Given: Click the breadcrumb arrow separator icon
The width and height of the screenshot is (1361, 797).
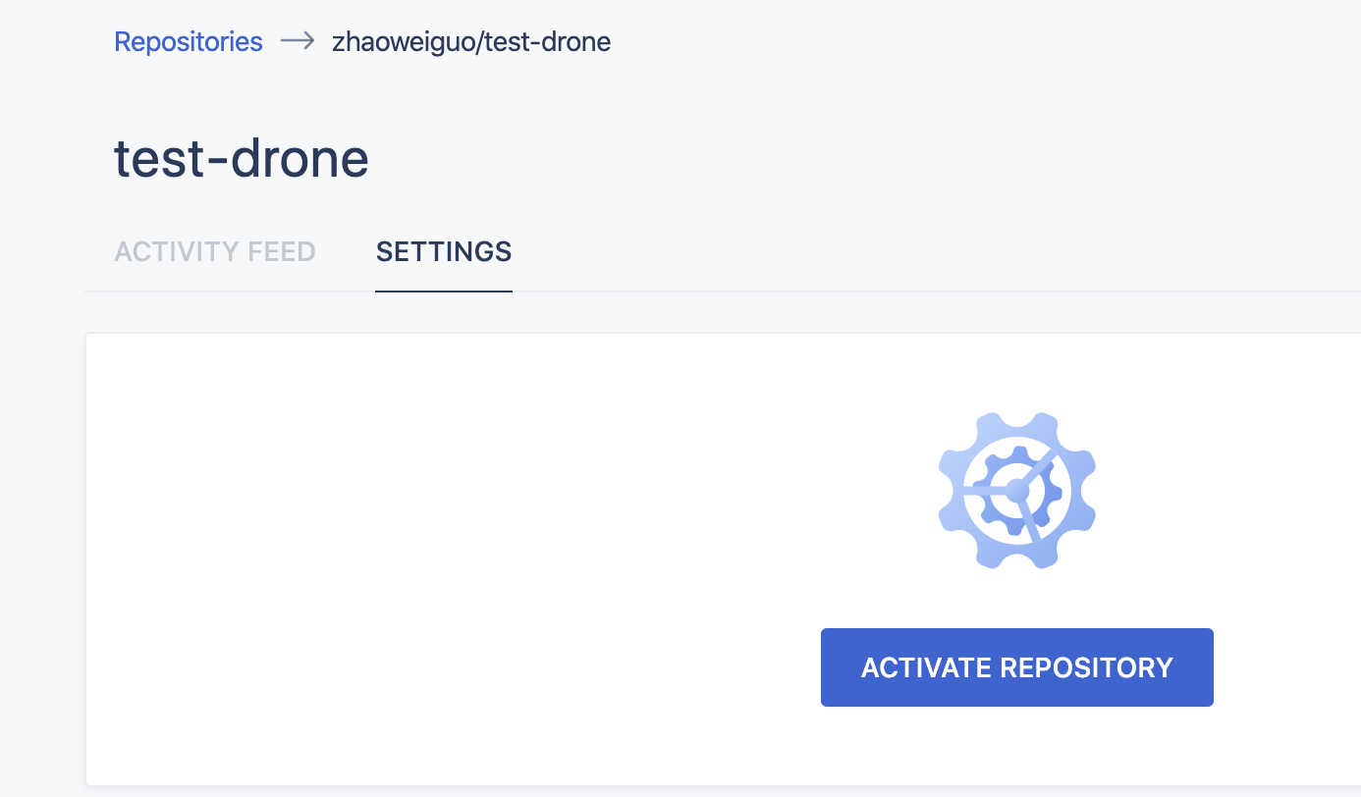Looking at the screenshot, I should pos(298,42).
